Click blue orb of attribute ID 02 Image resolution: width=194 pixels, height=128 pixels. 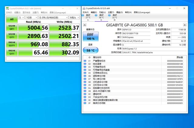click(85, 64)
